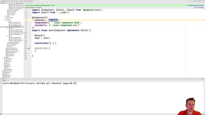Select user-list.component.html file
The image size is (205, 115).
click(16, 31)
